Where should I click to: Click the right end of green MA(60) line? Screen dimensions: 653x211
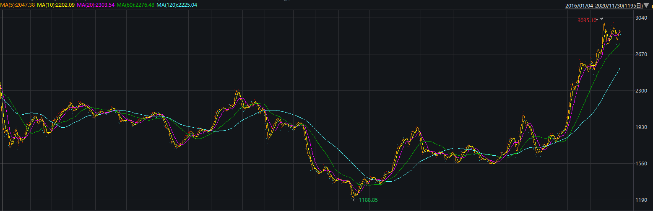point(620,44)
